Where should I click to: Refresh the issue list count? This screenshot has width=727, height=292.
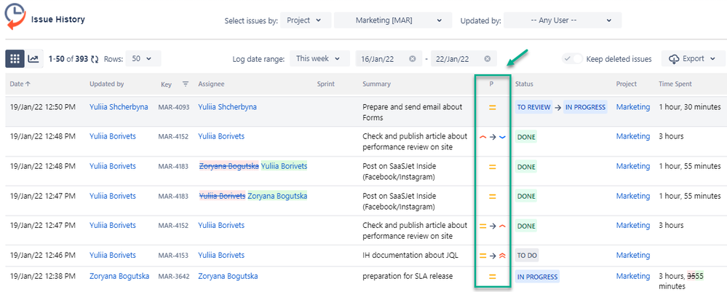click(x=95, y=59)
